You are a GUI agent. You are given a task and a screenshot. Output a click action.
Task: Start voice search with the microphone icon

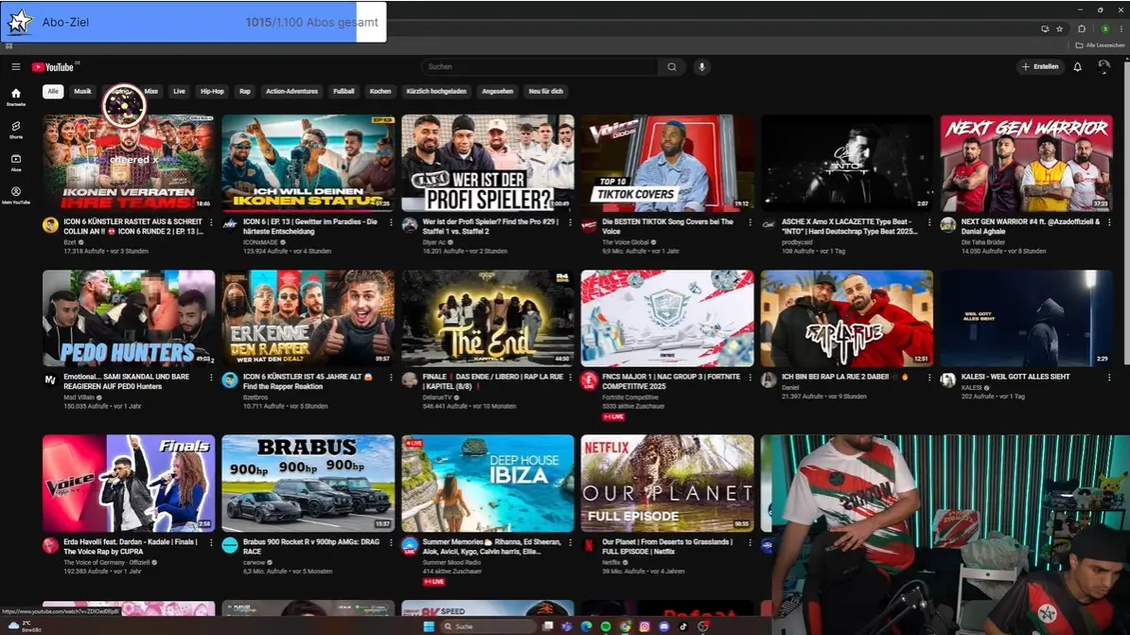pos(701,67)
